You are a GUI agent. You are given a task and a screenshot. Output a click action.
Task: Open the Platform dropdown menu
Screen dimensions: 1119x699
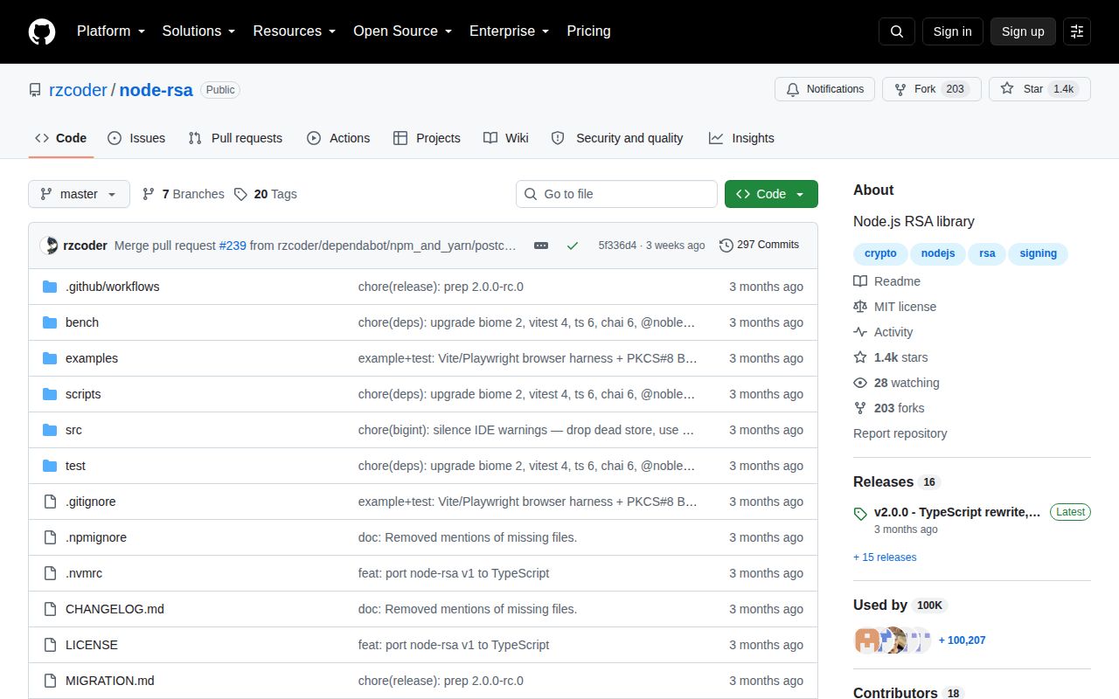click(x=111, y=31)
